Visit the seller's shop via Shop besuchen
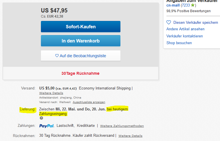Image resolution: width=220 pixels, height=141 pixels. [x=179, y=43]
